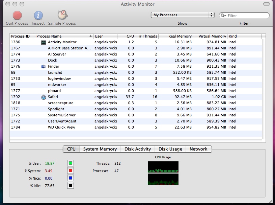Select the UserEventAgent process row

pos(136,121)
